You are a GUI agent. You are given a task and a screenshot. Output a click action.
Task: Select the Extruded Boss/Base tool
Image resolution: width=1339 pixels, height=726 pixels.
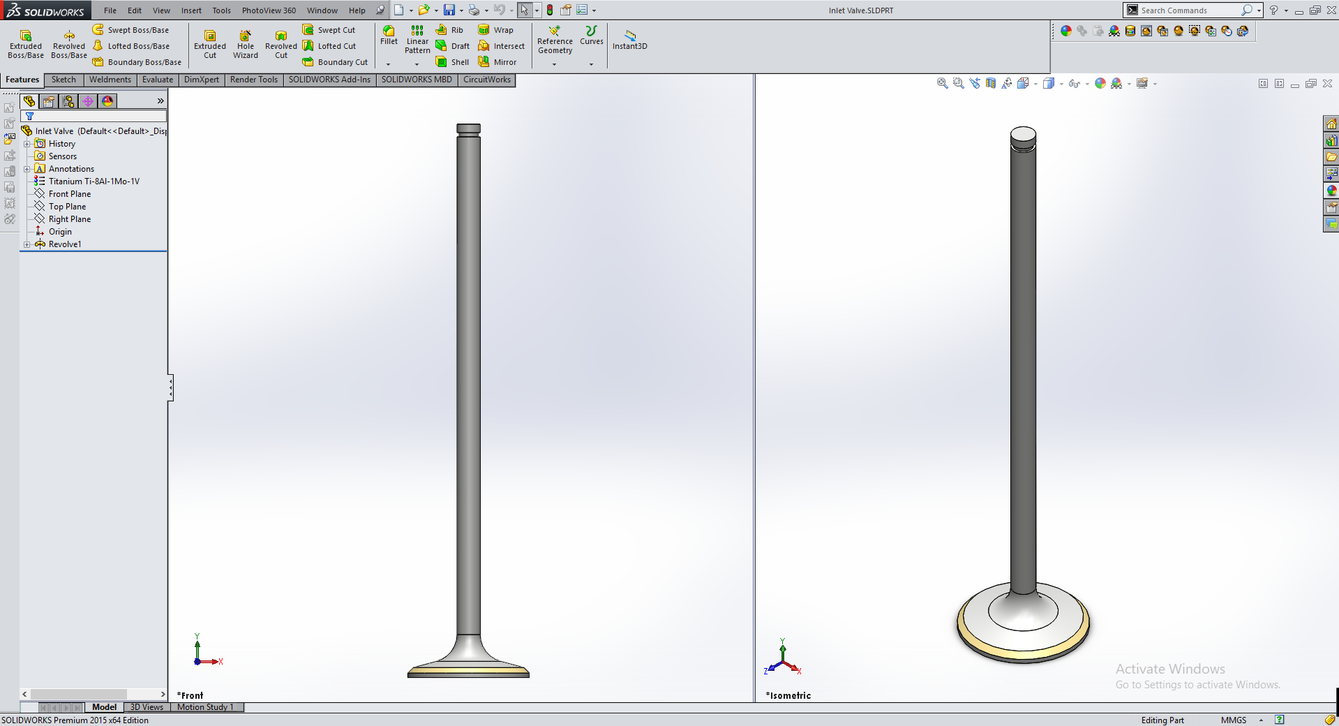pyautogui.click(x=26, y=45)
